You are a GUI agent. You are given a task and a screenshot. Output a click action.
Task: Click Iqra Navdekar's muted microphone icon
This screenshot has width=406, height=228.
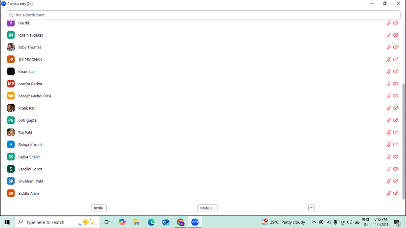tap(389, 35)
